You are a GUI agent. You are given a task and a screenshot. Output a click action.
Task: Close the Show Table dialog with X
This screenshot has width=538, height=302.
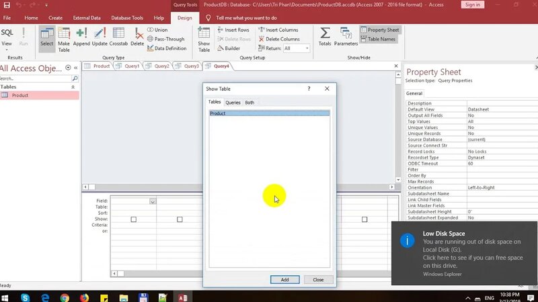coord(327,89)
